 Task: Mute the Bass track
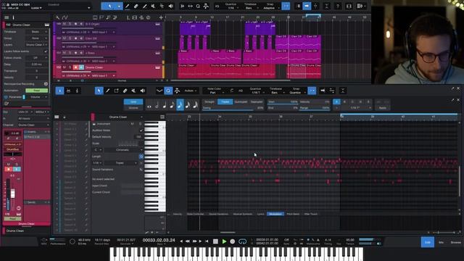[x=65, y=53]
